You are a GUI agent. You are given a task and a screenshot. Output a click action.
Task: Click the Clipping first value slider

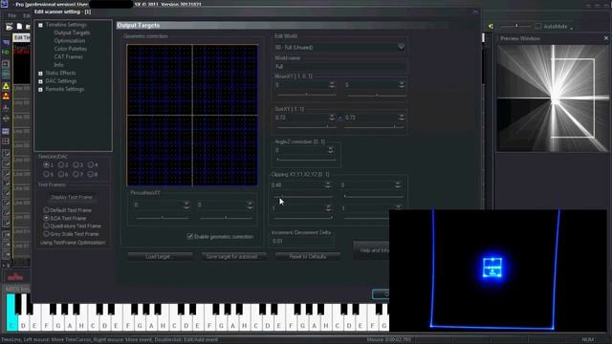point(303,196)
